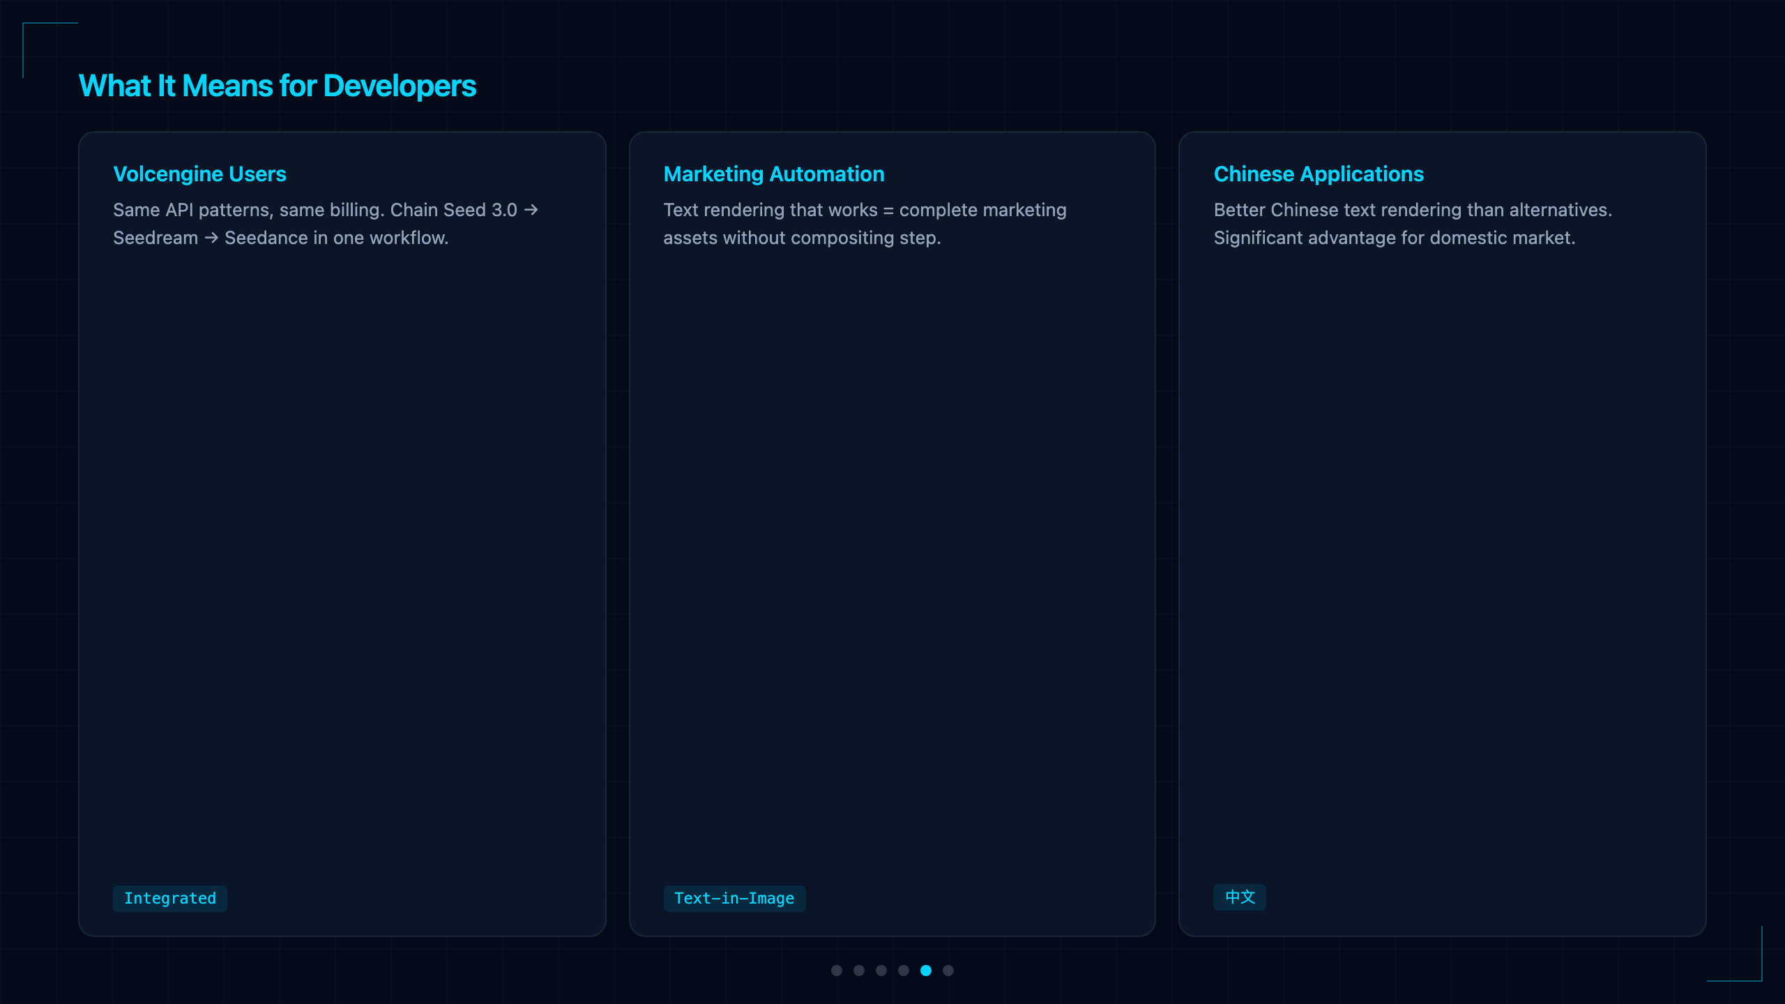
Task: Click the Integrated tag badge
Action: [x=170, y=898]
